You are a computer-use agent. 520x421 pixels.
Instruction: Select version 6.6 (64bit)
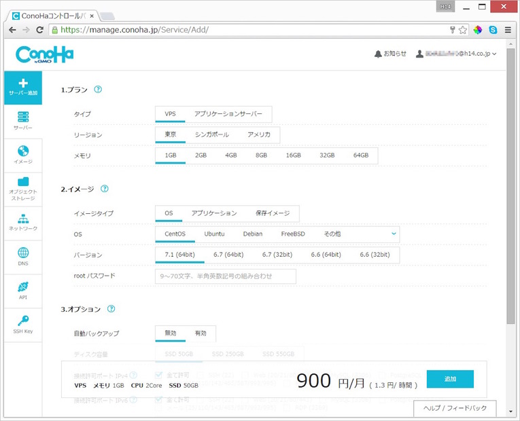pyautogui.click(x=326, y=255)
